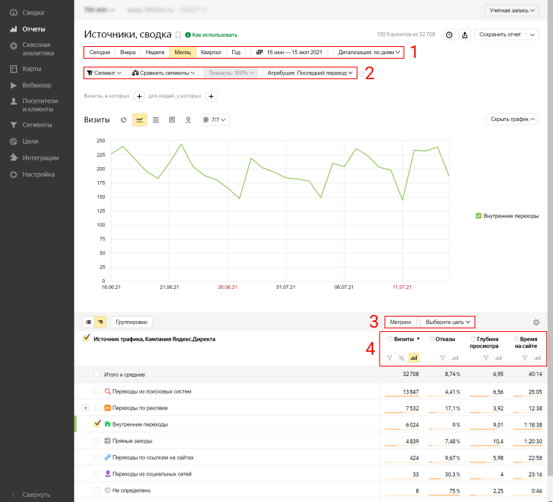Viewport: 553px width, 502px height.
Task: Uncheck the Внутренние переходы row checkbox
Action: pyautogui.click(x=97, y=424)
